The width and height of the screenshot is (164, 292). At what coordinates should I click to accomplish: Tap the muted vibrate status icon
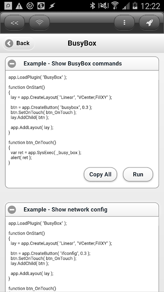104,6
